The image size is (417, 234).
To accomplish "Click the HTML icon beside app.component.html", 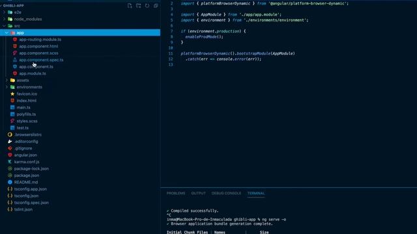I will [15, 46].
